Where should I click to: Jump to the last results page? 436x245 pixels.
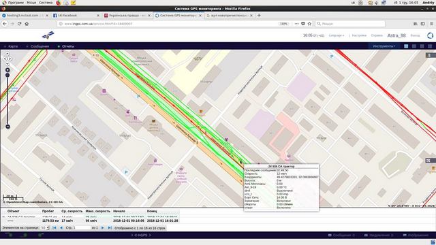(110, 228)
